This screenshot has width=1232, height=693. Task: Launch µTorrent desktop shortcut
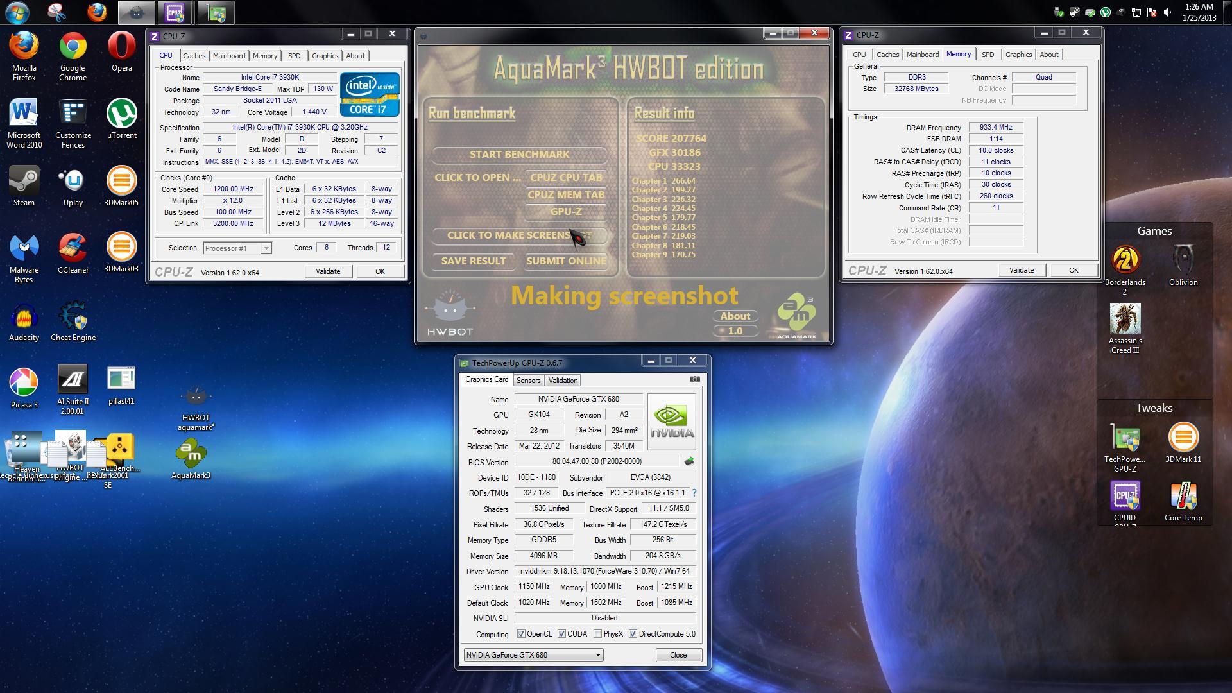(x=121, y=119)
